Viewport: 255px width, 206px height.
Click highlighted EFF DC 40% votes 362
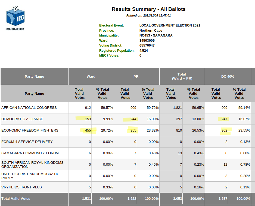224,130
